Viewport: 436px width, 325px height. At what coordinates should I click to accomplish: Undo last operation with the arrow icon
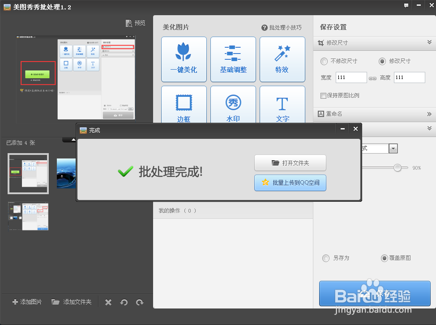[x=124, y=302]
